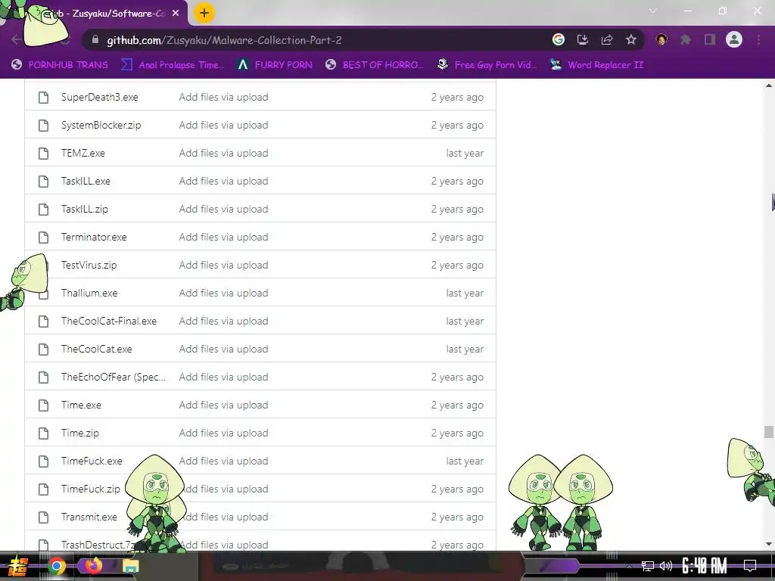Open Firefox from the taskbar
This screenshot has height=581, width=775.
(93, 565)
